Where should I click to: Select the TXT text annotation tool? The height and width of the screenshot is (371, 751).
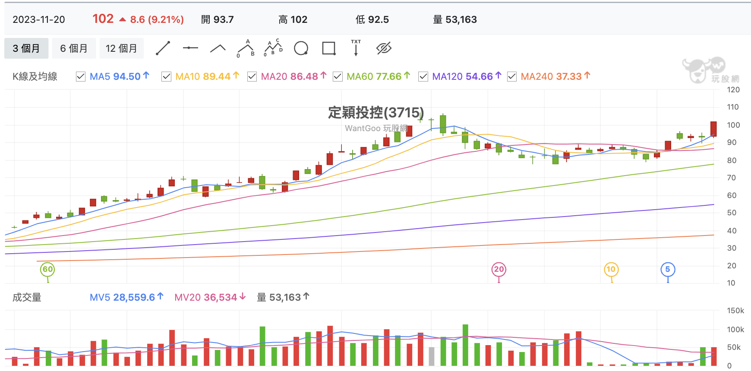tap(356, 48)
